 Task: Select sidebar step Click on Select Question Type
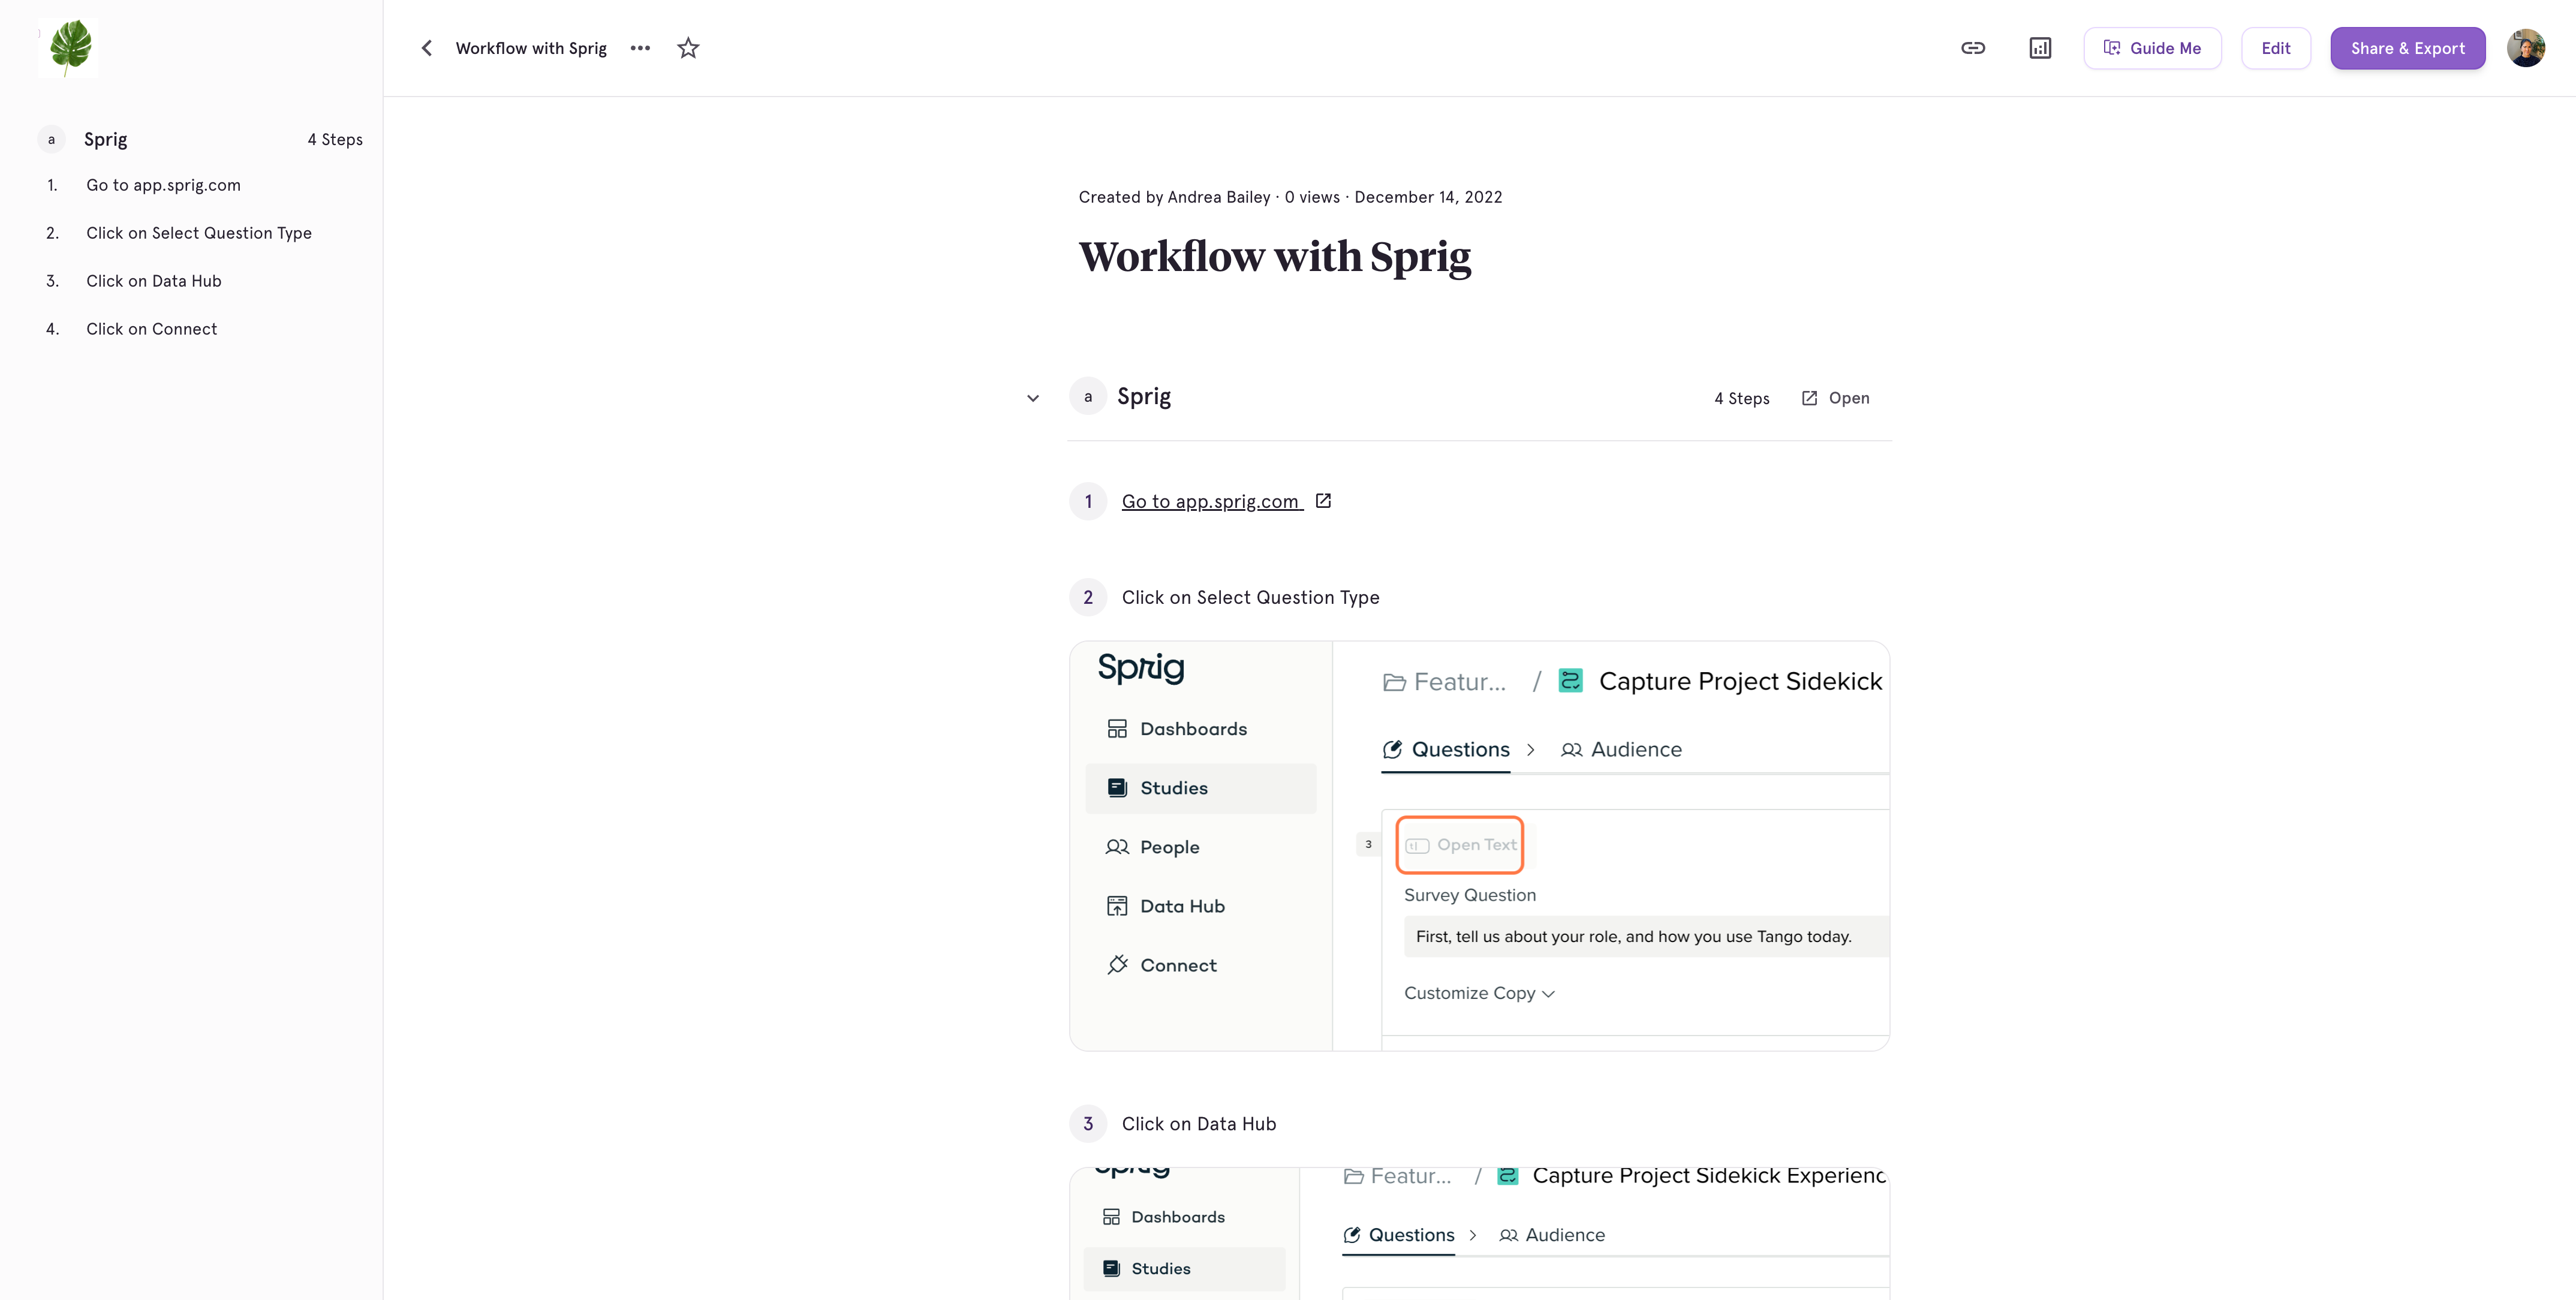tap(198, 233)
